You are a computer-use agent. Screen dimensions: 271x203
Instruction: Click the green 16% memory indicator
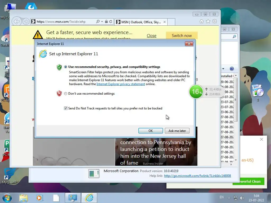(196, 91)
